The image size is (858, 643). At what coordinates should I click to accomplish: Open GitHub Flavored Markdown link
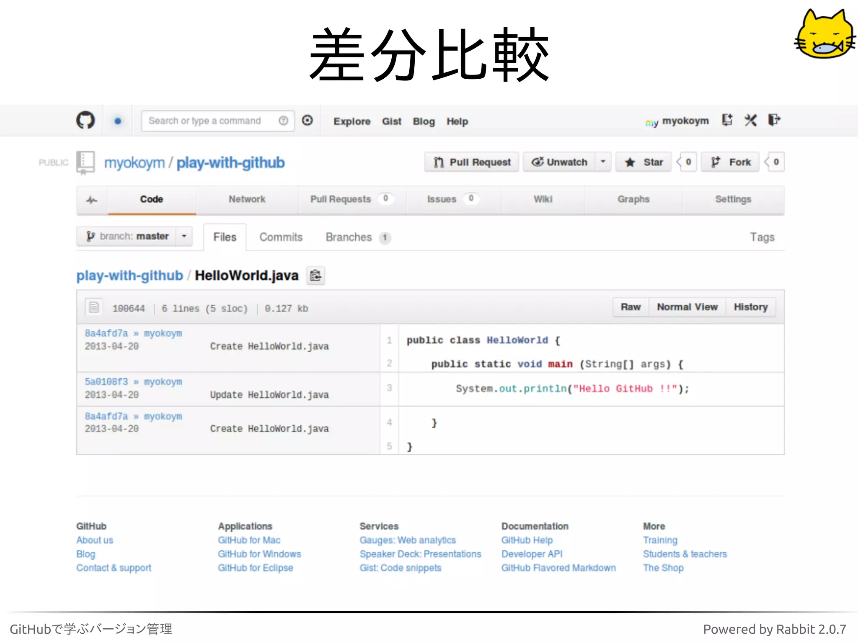(558, 568)
